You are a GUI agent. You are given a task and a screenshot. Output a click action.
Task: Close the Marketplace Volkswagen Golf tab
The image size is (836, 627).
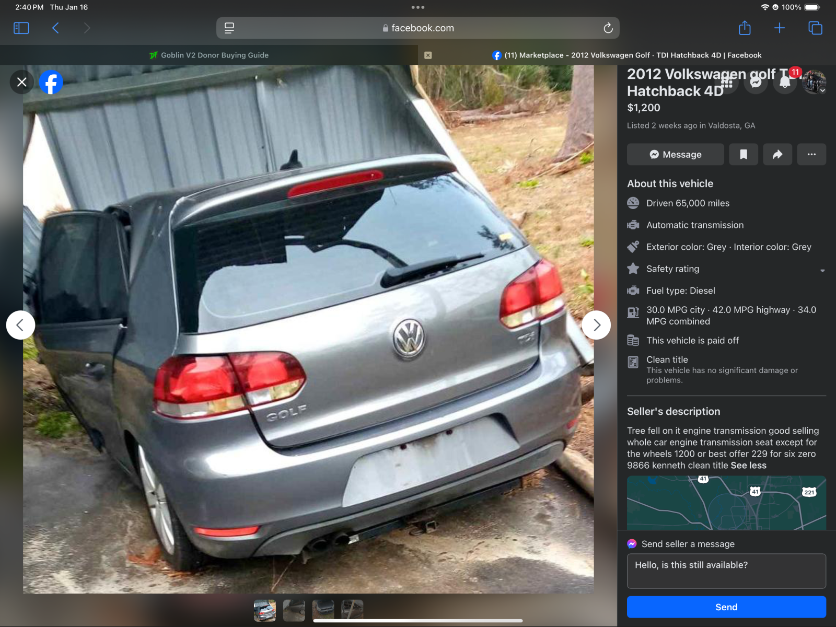pos(428,55)
